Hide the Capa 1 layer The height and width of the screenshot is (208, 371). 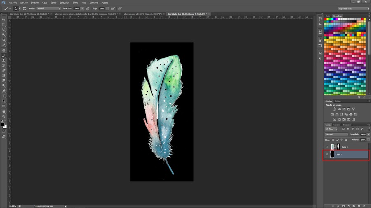pyautogui.click(x=327, y=147)
